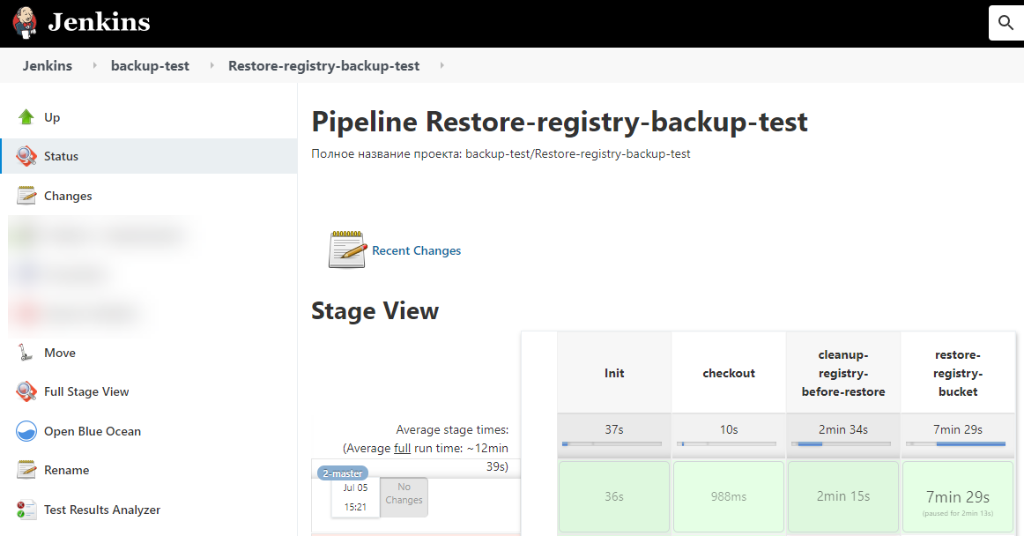This screenshot has height=536, width=1024.
Task: Click the Jul 05 15:21 build date
Action: click(x=355, y=497)
